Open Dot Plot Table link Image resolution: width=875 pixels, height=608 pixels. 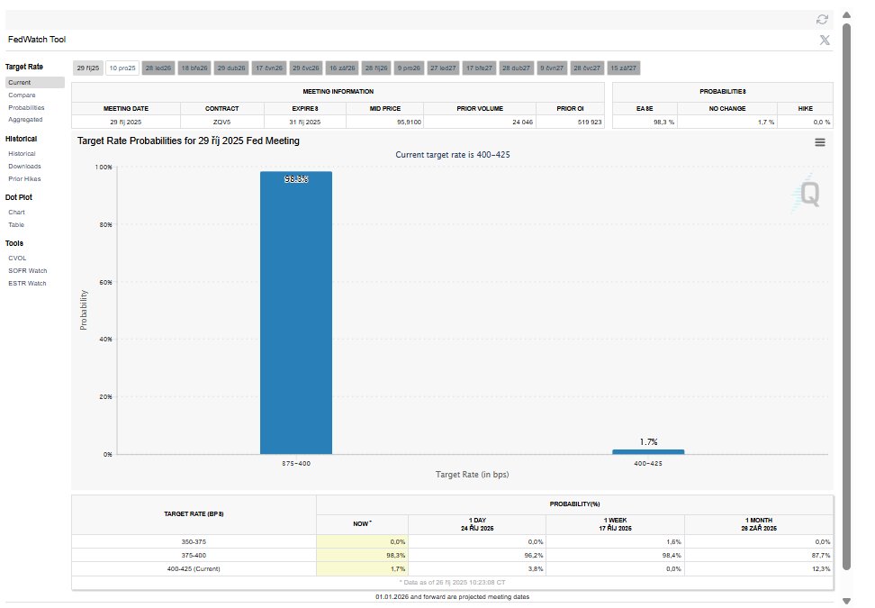coord(16,225)
